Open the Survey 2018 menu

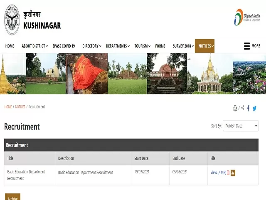(x=183, y=46)
